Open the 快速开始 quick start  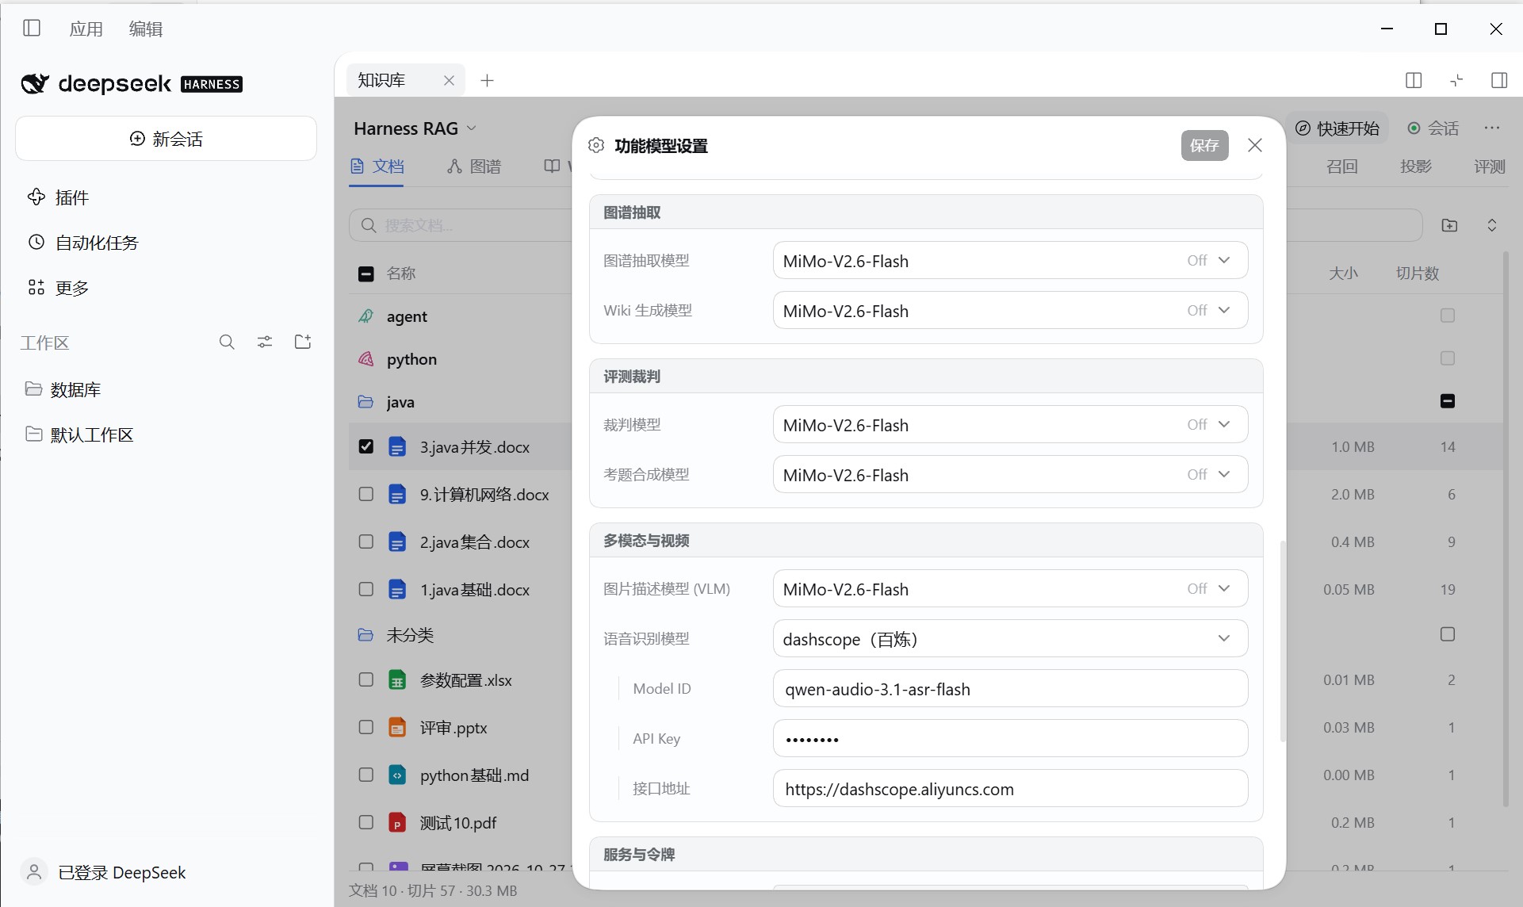(x=1337, y=128)
